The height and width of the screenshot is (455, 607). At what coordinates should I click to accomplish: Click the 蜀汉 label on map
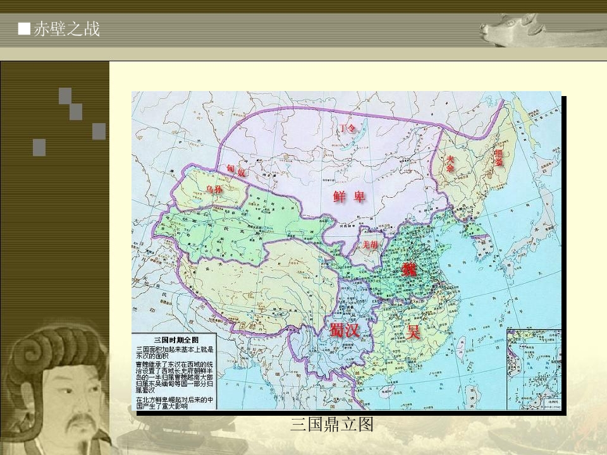344,331
